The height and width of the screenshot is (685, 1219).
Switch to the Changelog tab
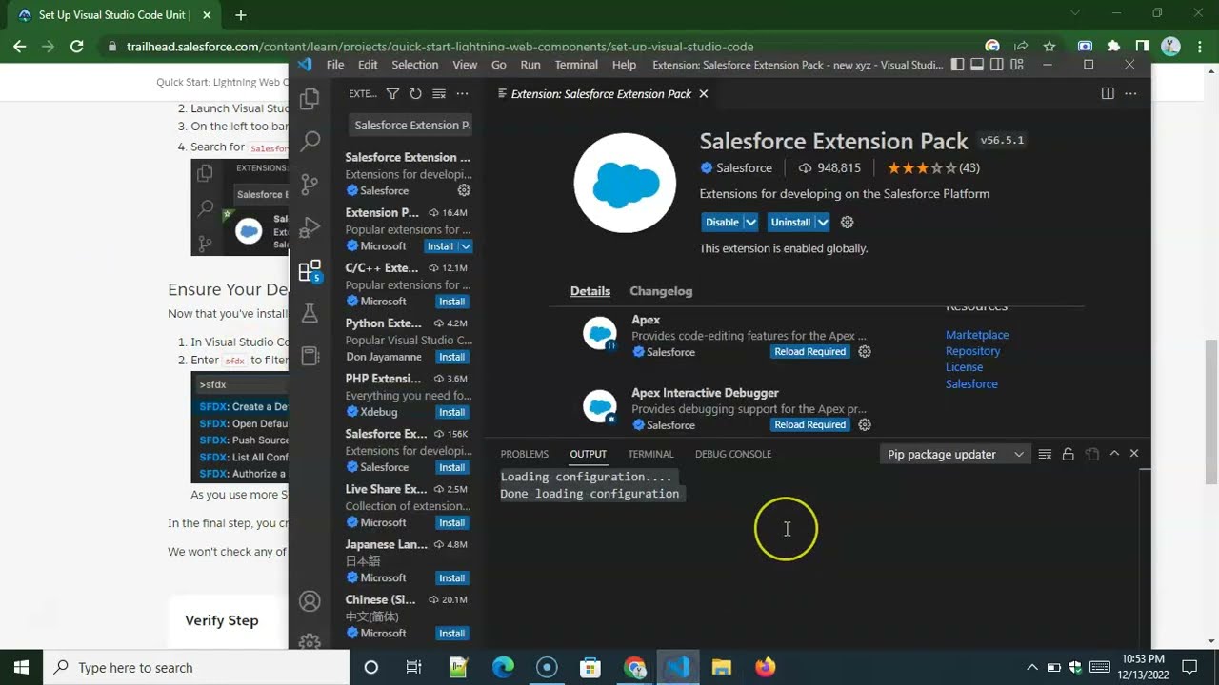[x=661, y=291]
